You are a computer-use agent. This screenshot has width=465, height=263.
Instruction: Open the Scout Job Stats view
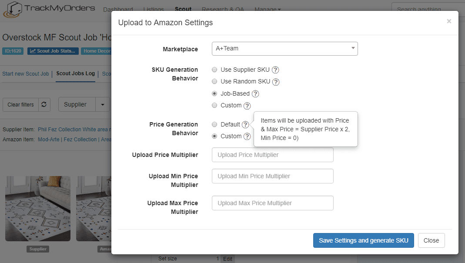coord(53,51)
